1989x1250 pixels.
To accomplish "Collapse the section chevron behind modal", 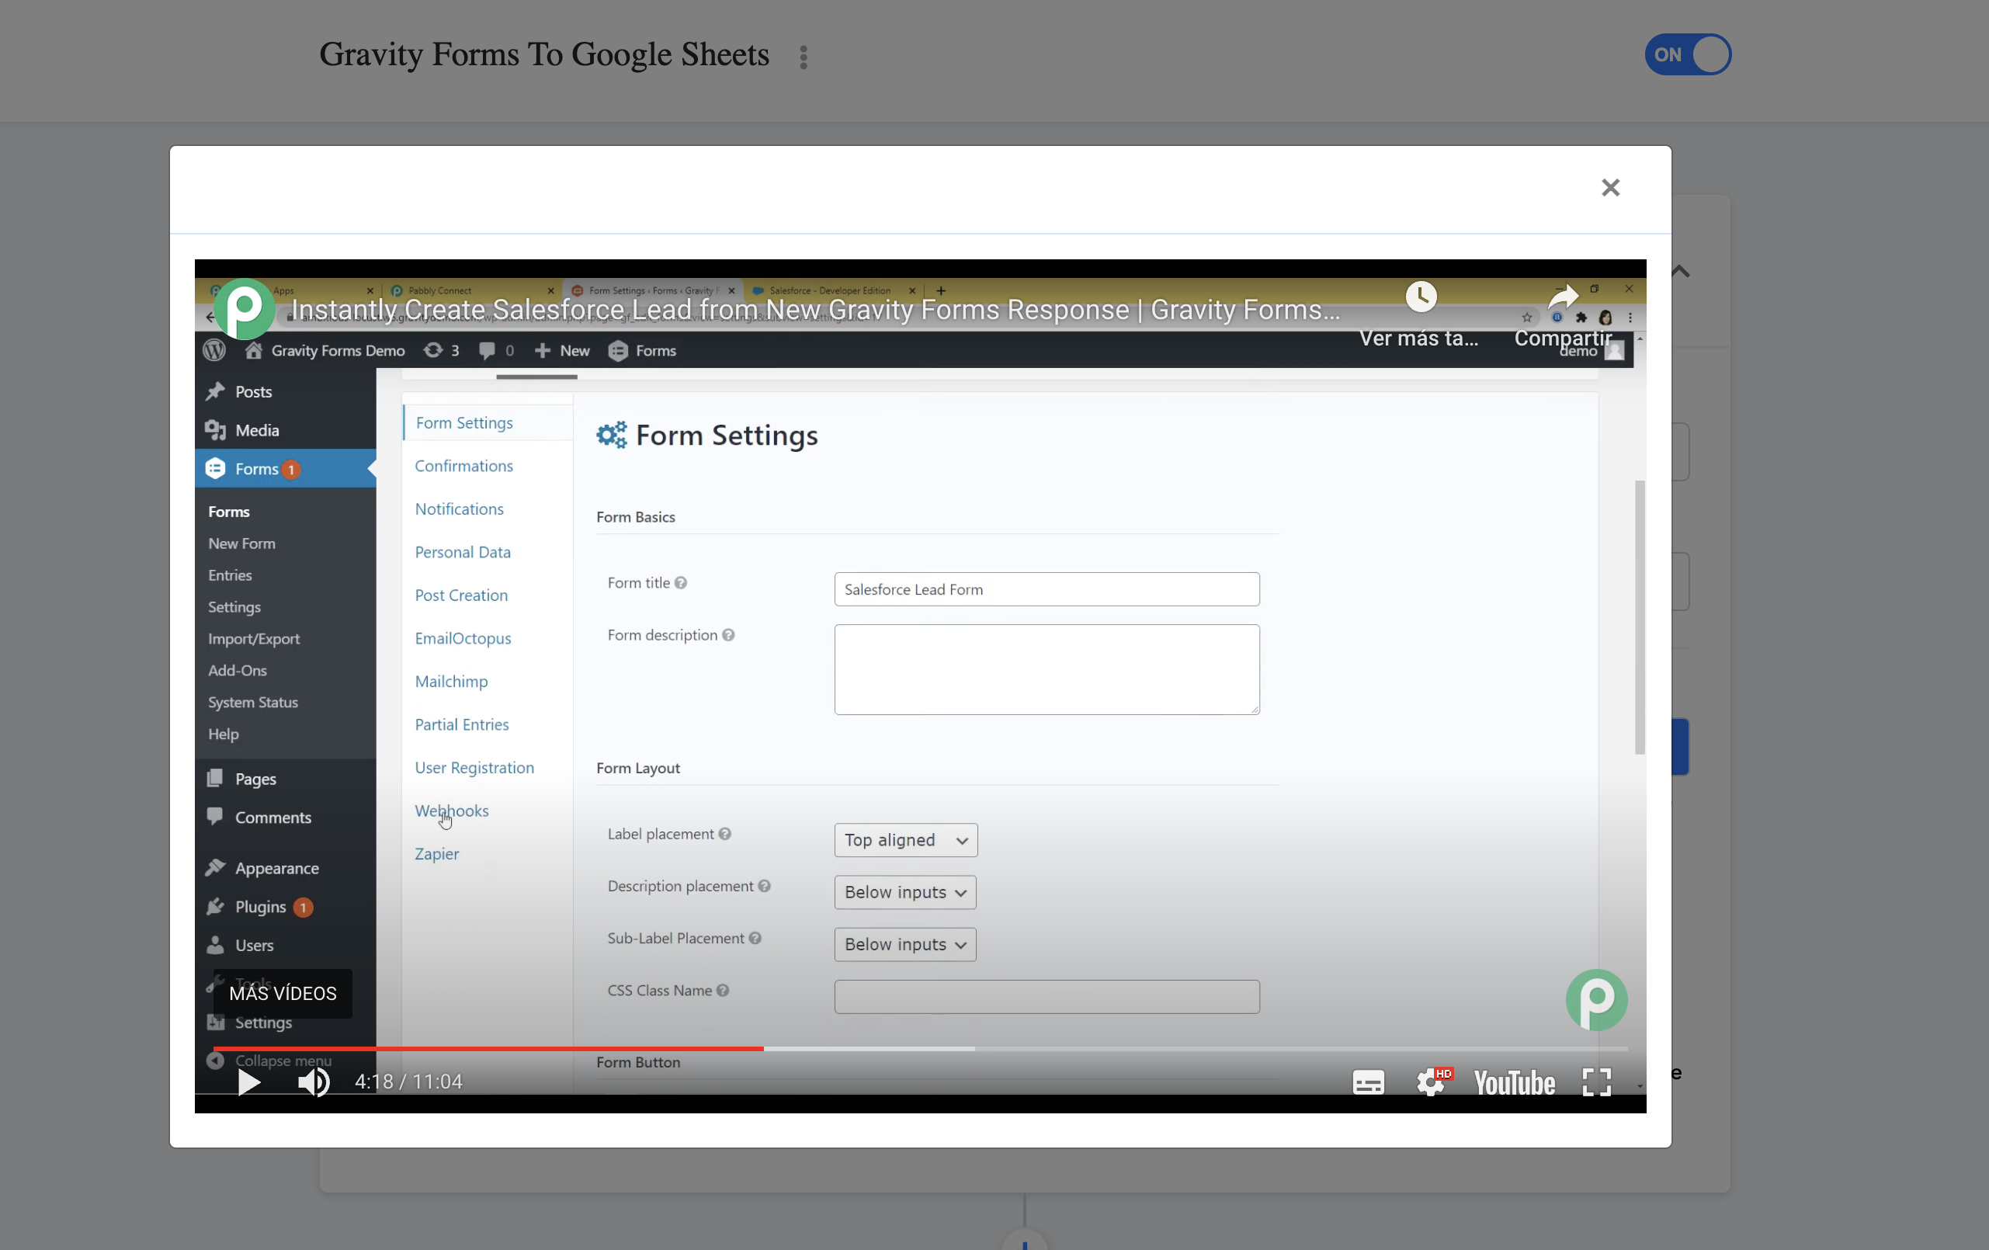I will pos(1681,271).
